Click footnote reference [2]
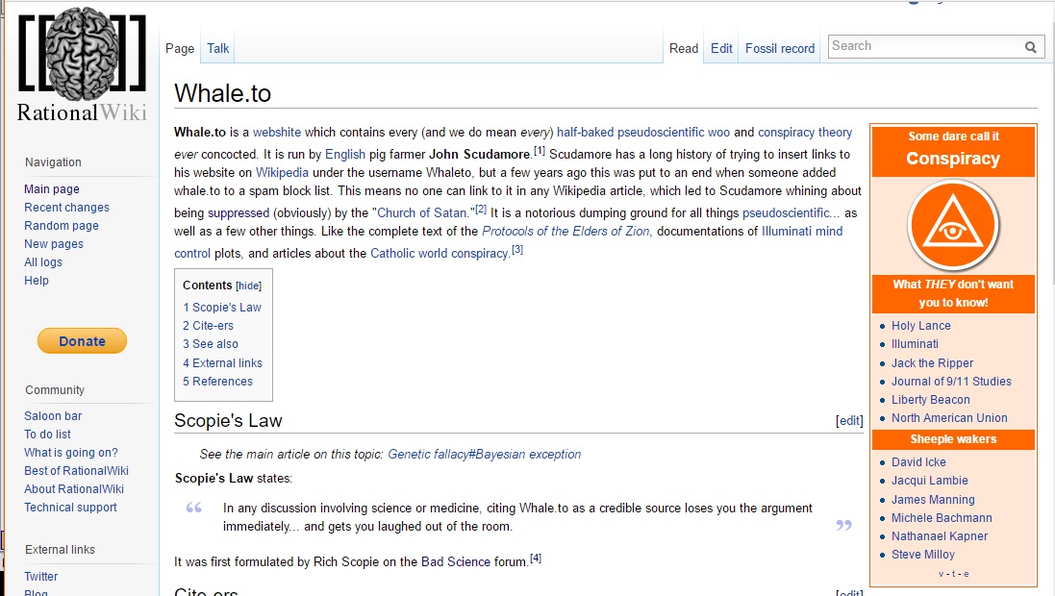1055x596 pixels. (481, 210)
